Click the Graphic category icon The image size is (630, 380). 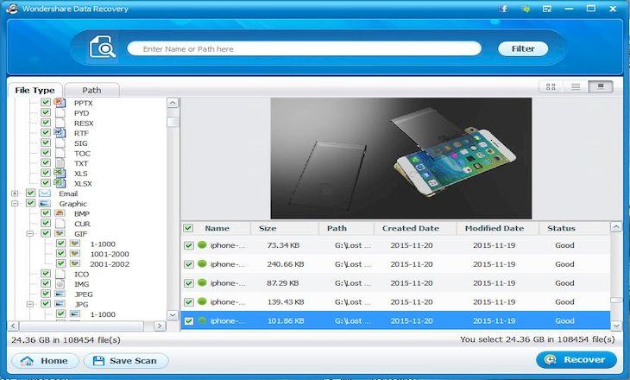pos(45,203)
